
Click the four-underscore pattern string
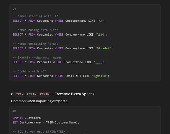point(99,62)
